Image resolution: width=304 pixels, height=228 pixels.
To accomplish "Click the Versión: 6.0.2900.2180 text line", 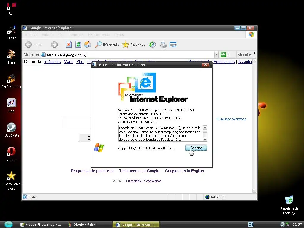I will point(156,110).
